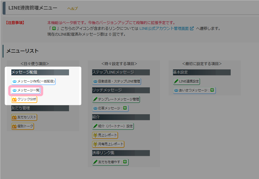Click the <時々設定する項目> column title
The image size is (259, 179).
click(x=119, y=64)
